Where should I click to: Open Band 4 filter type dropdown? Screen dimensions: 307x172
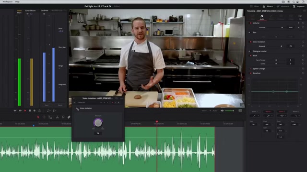(295, 116)
